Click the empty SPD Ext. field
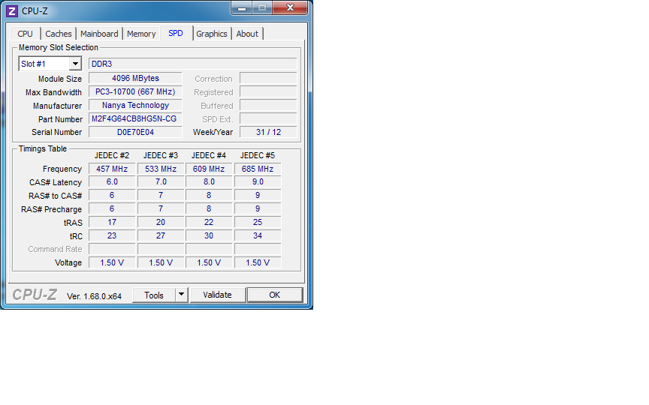The width and height of the screenshot is (649, 405). (x=268, y=119)
